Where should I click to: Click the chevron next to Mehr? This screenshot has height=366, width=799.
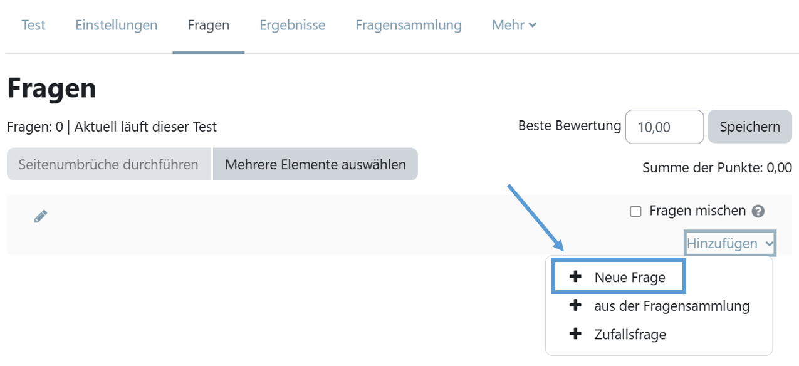coord(533,26)
